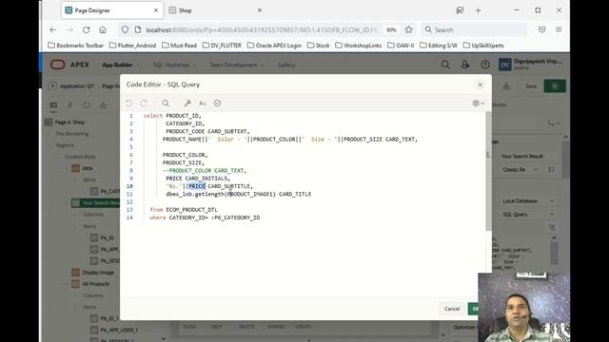Click on line 13 ECOM_PRODUCT_DTL in editor

tap(191, 210)
